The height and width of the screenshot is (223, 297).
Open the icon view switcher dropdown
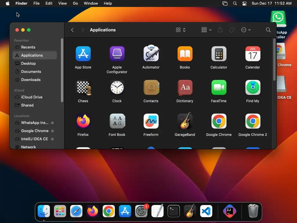(180, 30)
